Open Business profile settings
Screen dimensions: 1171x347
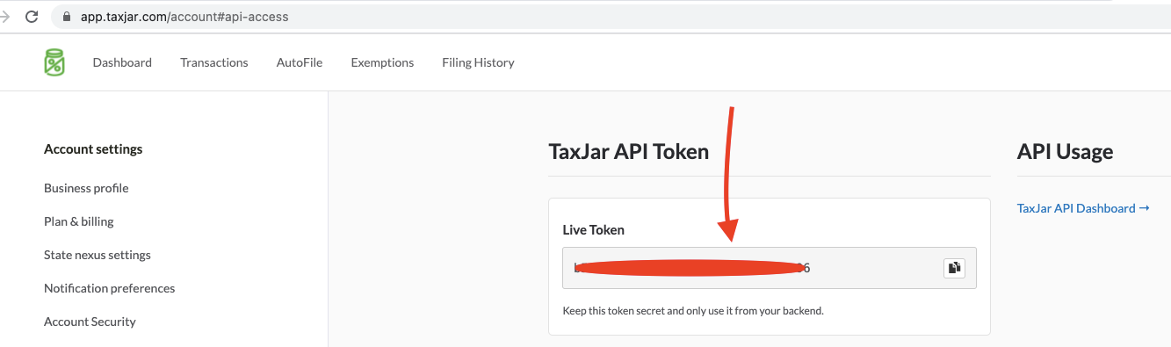click(x=86, y=188)
